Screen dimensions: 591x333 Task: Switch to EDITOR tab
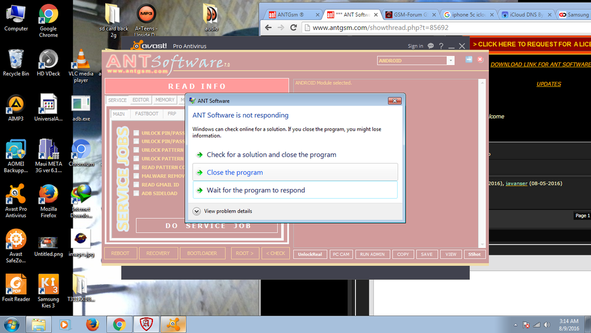[x=141, y=100]
